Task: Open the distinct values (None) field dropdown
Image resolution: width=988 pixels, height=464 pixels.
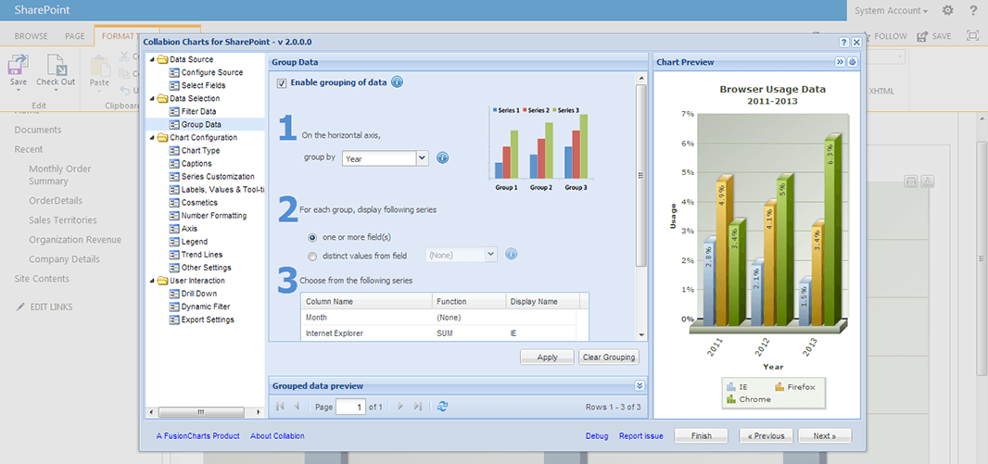Action: pos(491,255)
